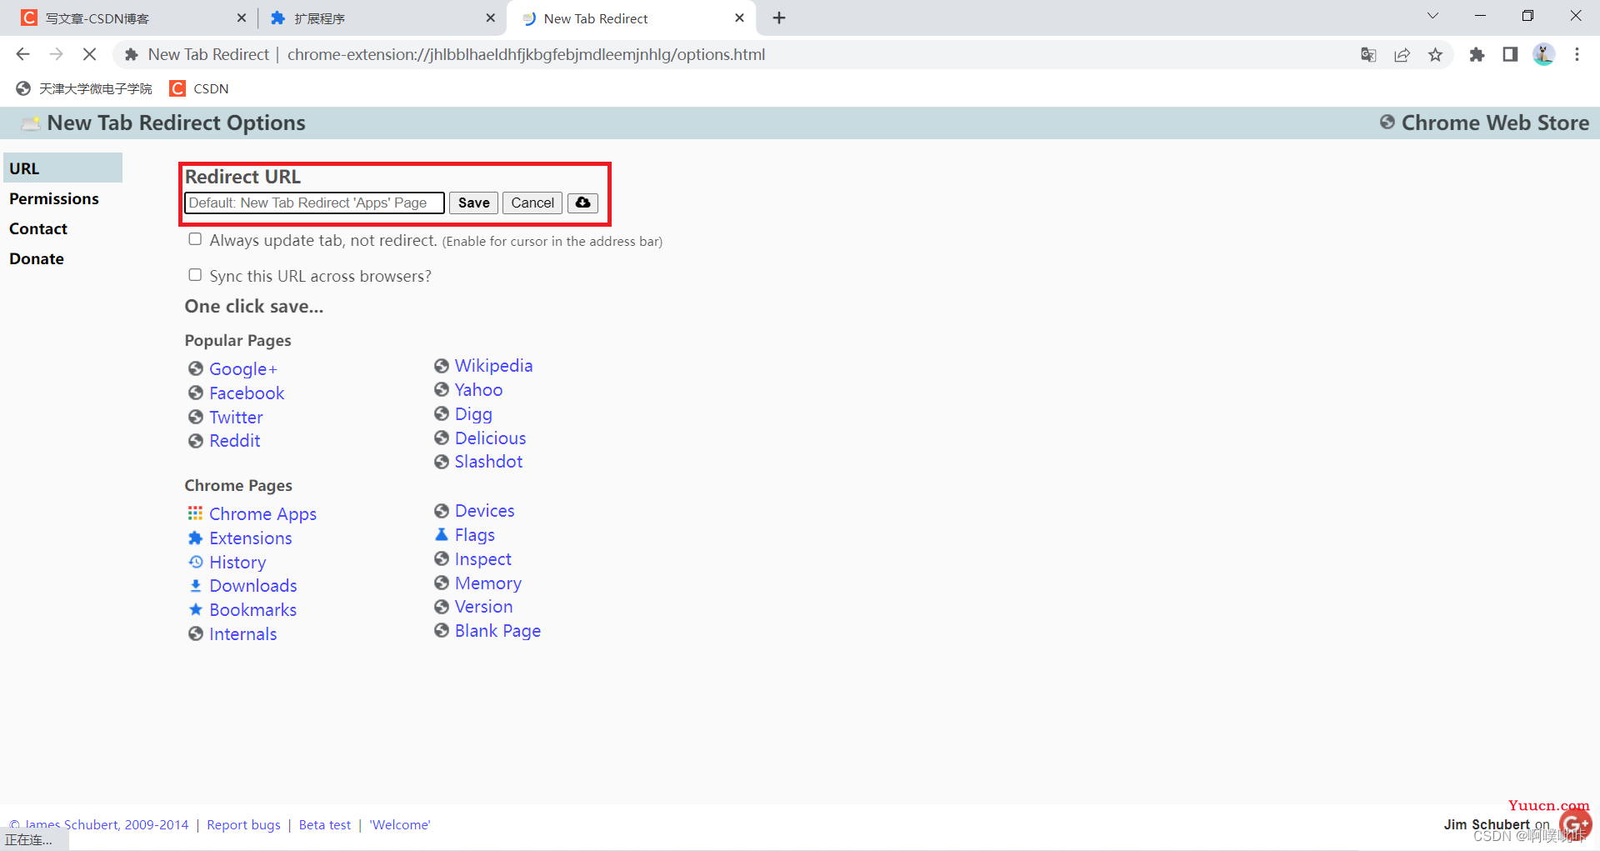
Task: Click the forward navigation arrow
Action: click(56, 54)
